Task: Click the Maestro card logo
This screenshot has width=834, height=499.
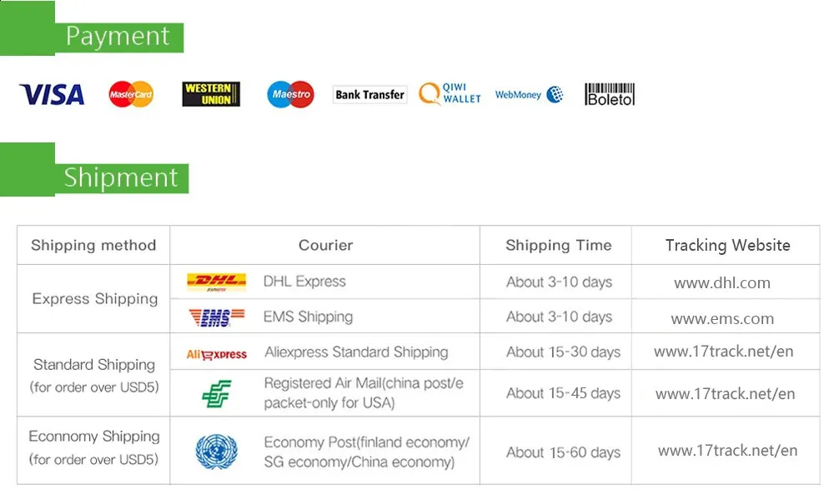Action: coord(290,95)
